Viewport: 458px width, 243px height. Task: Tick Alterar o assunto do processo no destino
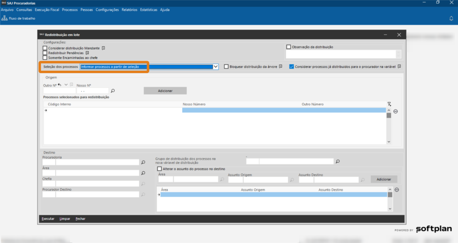click(160, 169)
